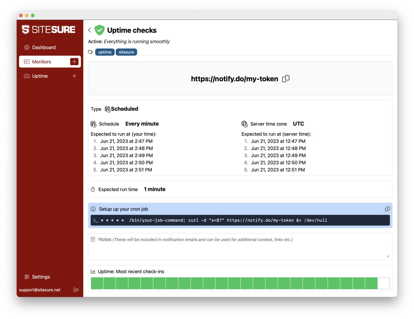The width and height of the screenshot is (414, 319).
Task: Click the Notes resize handle
Action: pyautogui.click(x=388, y=256)
